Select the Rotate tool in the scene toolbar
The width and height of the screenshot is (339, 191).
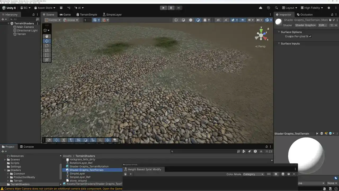47,46
